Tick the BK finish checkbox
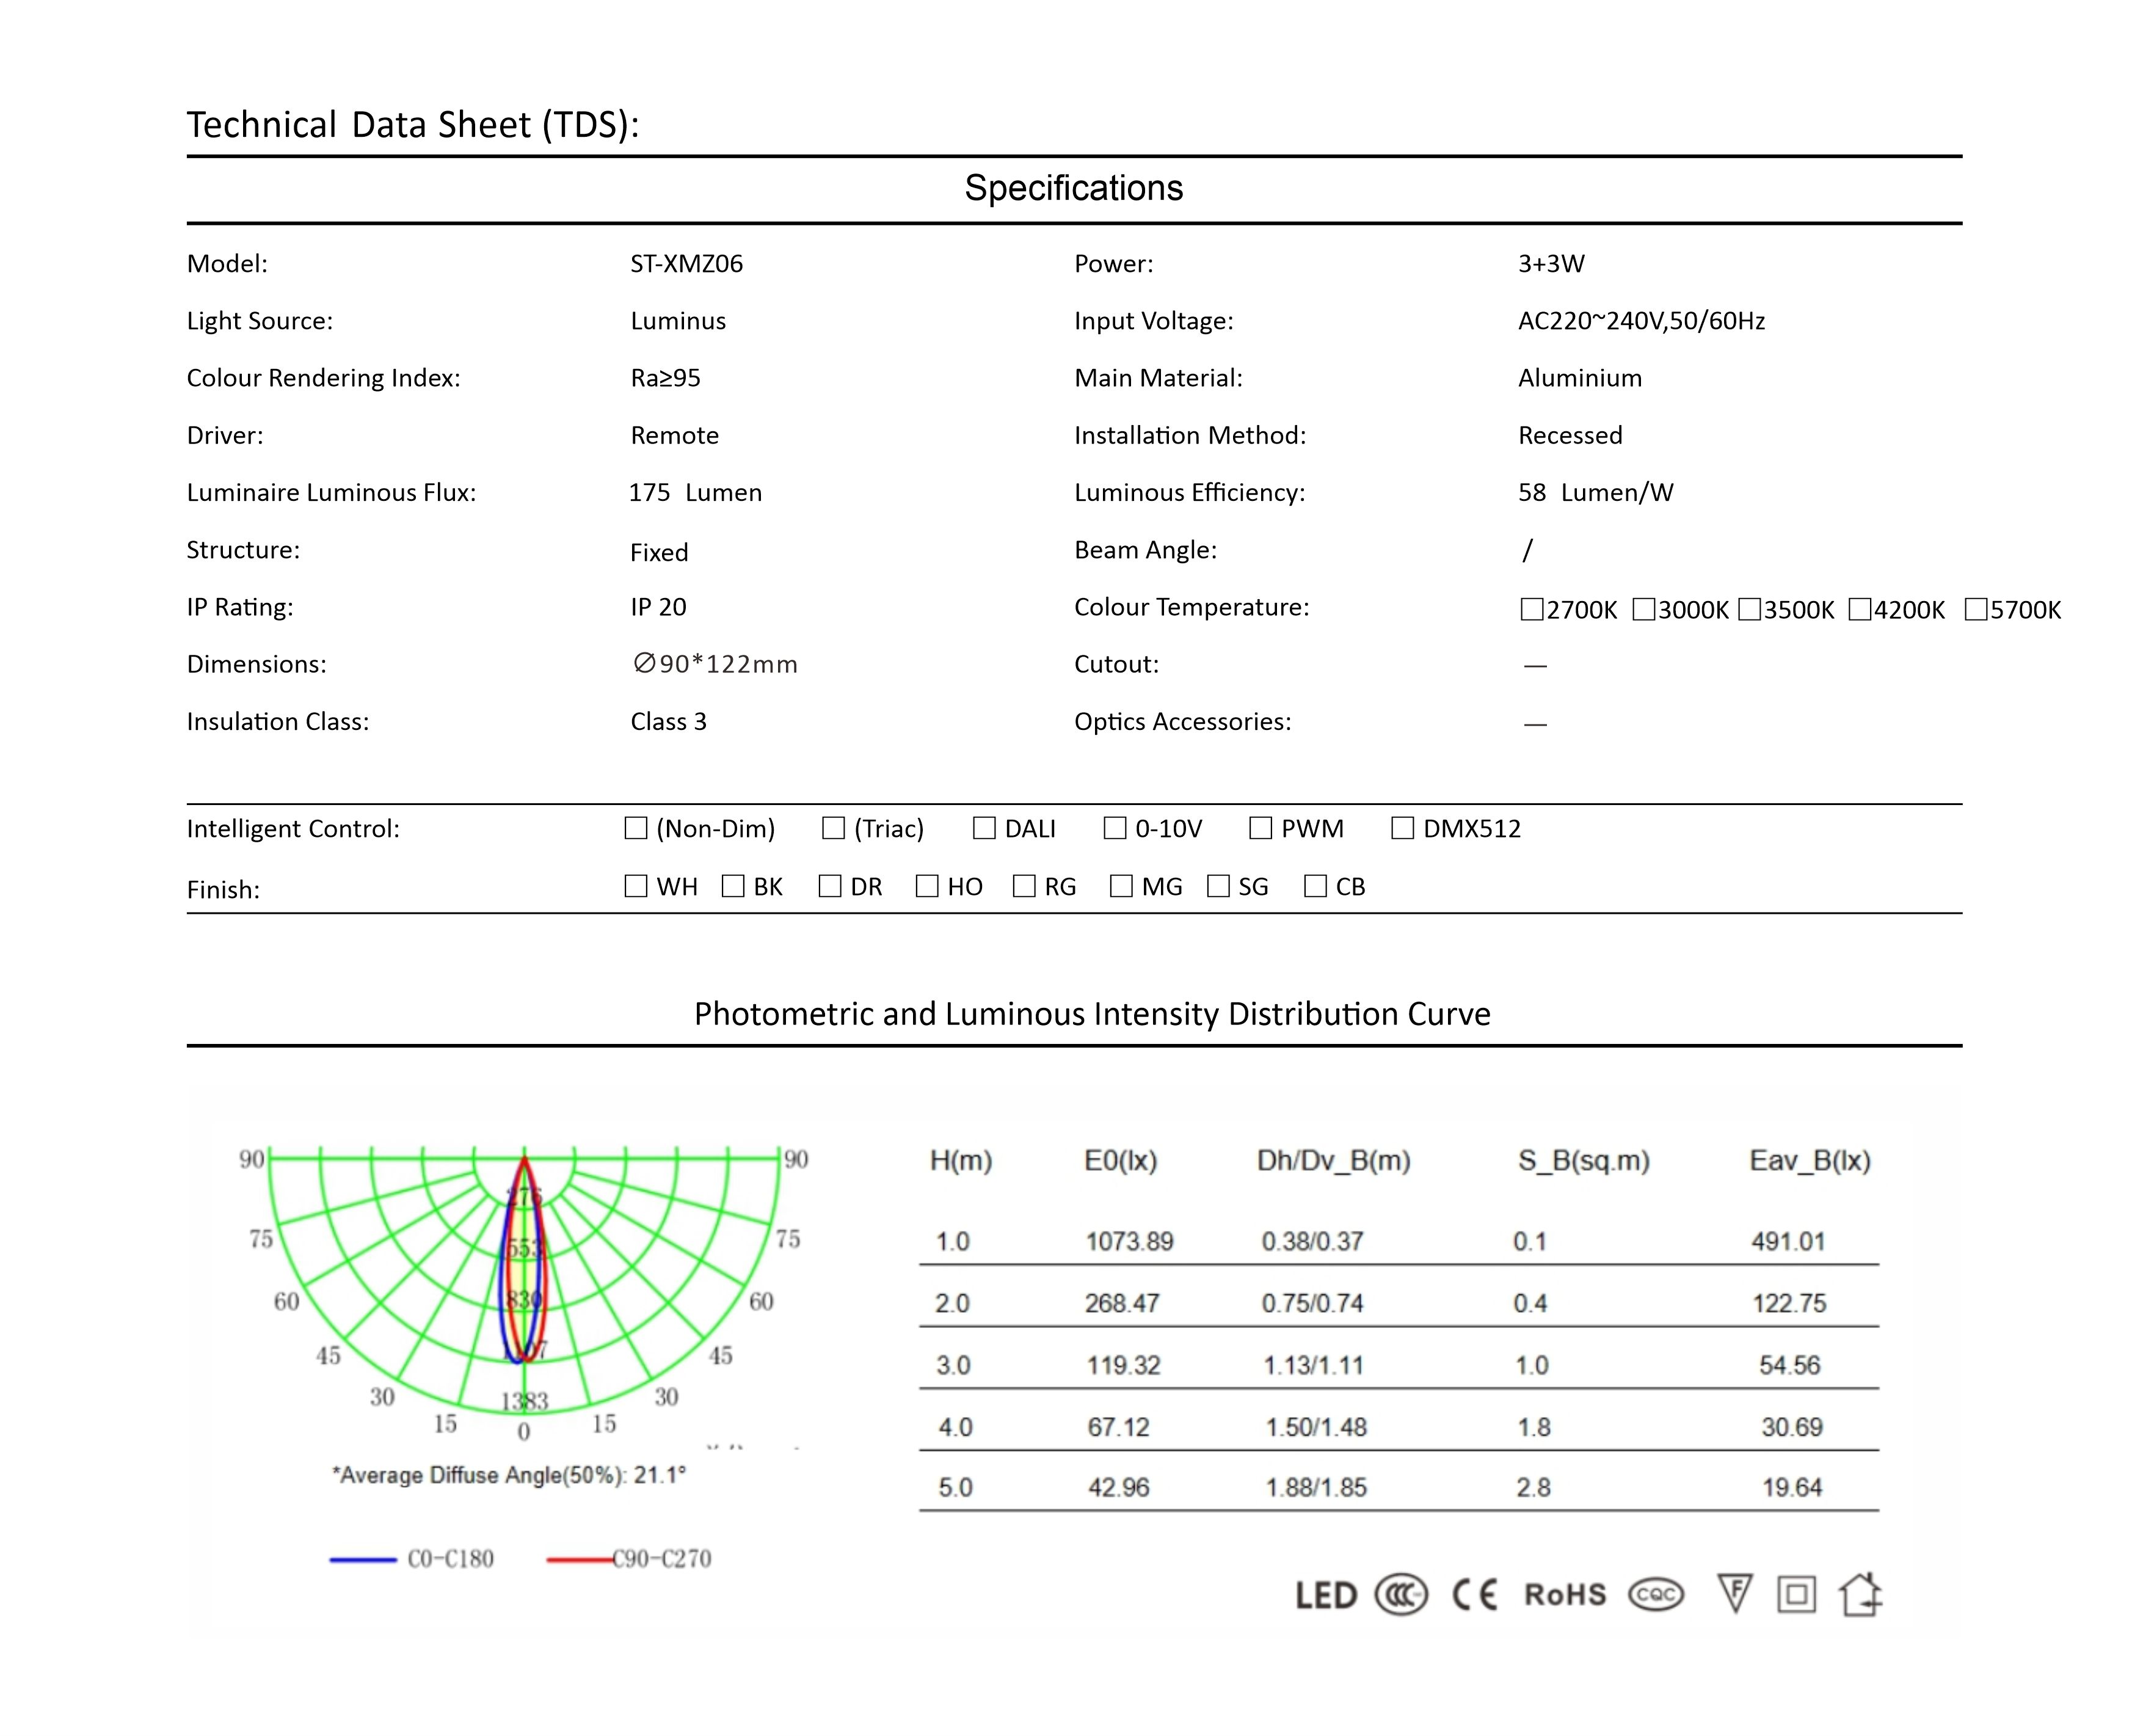Viewport: 2143px width, 1736px height. 733,886
